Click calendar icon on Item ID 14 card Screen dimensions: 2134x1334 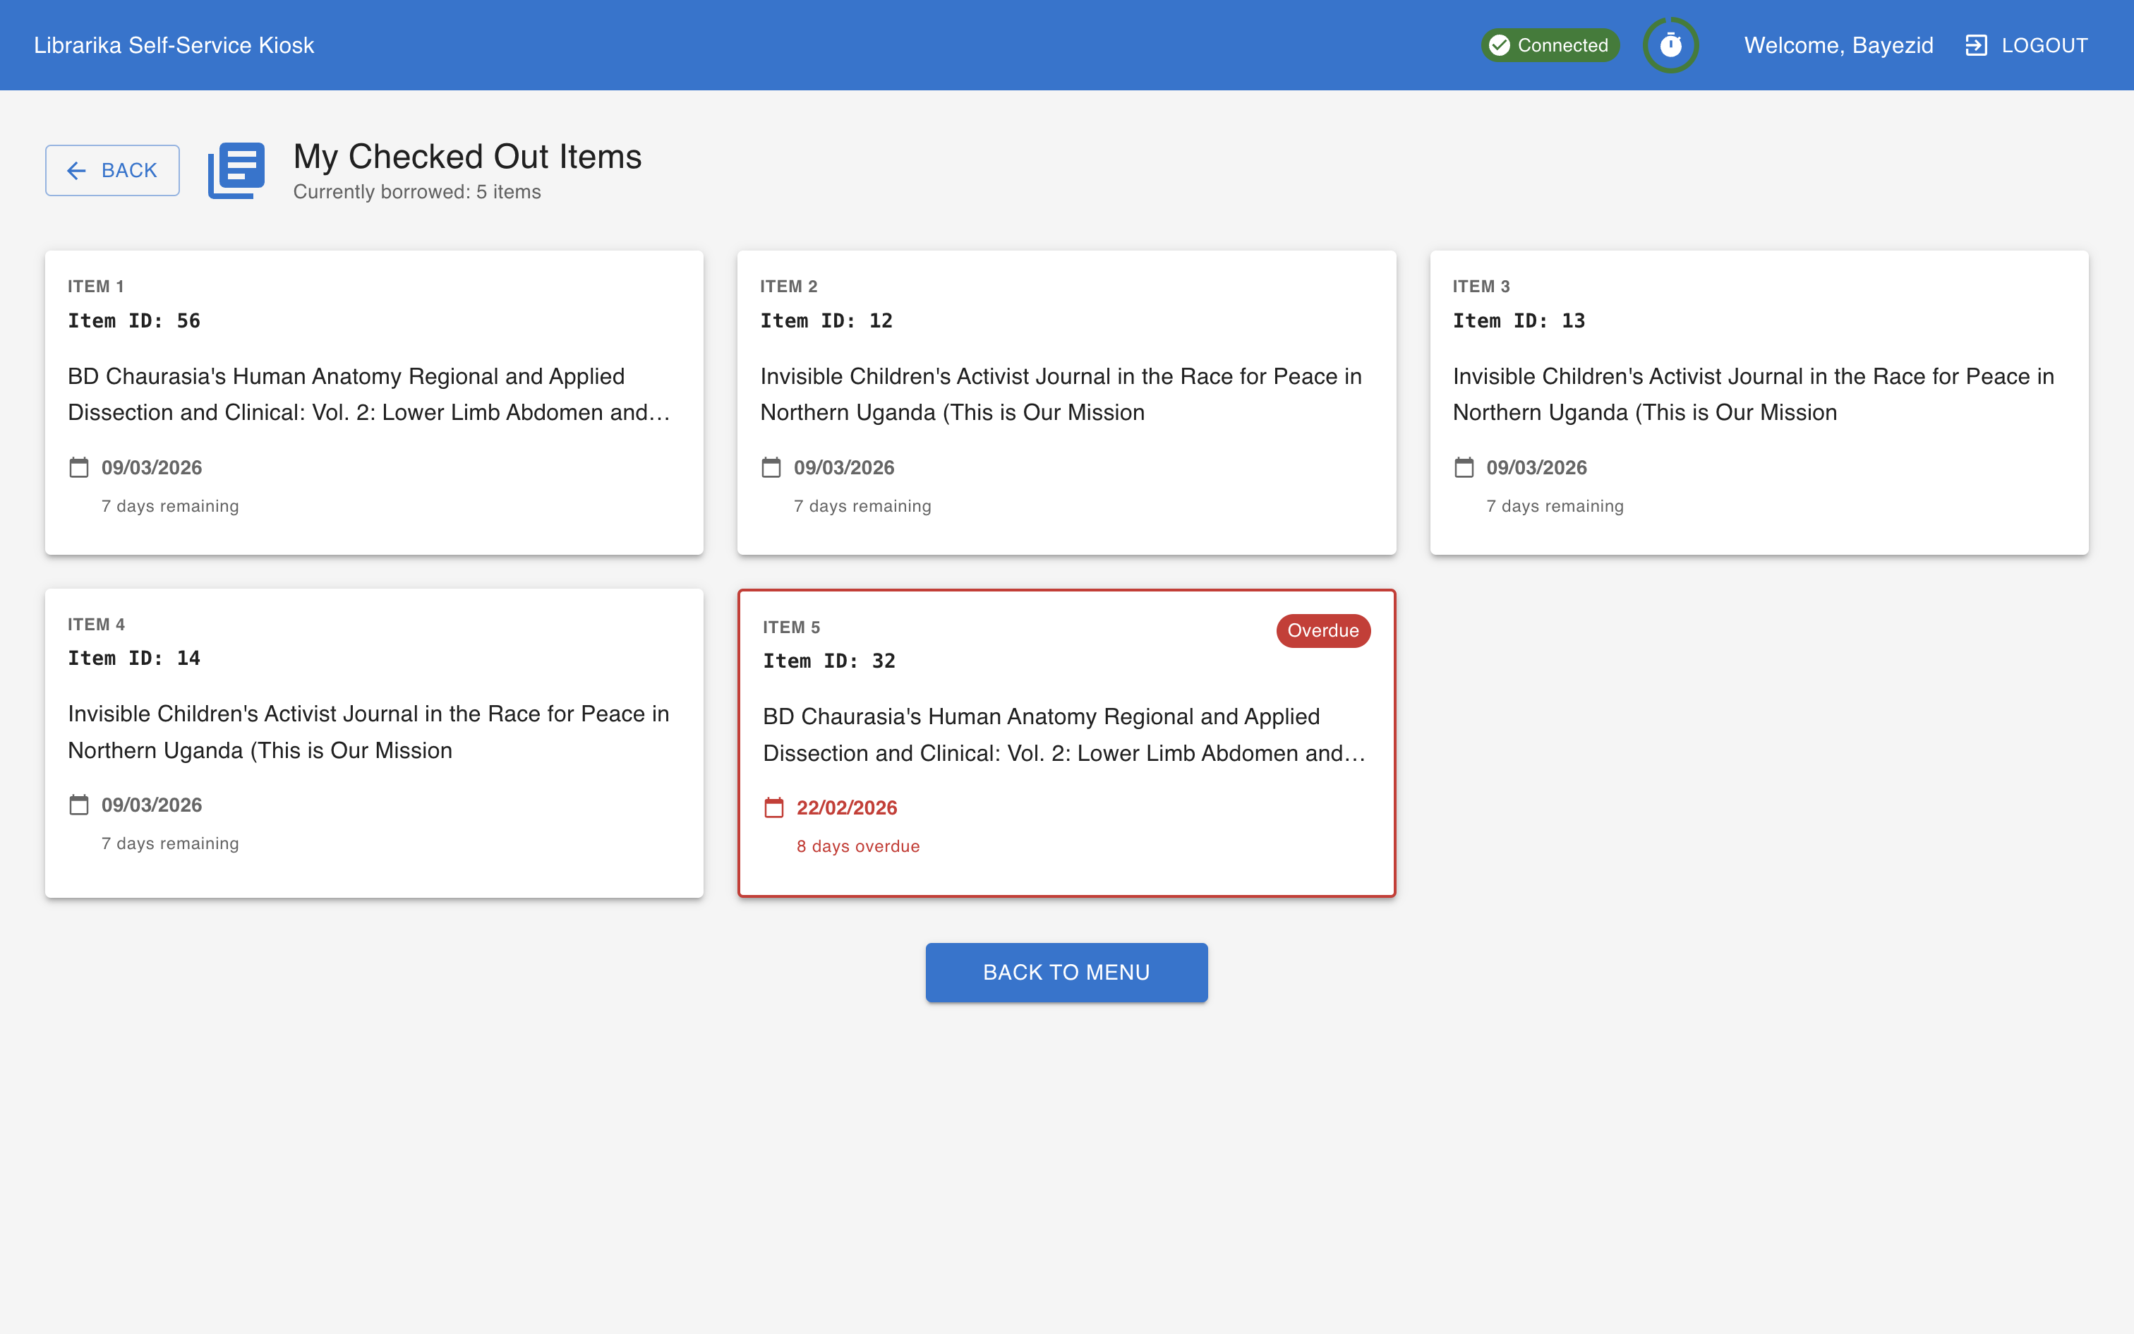click(x=78, y=805)
